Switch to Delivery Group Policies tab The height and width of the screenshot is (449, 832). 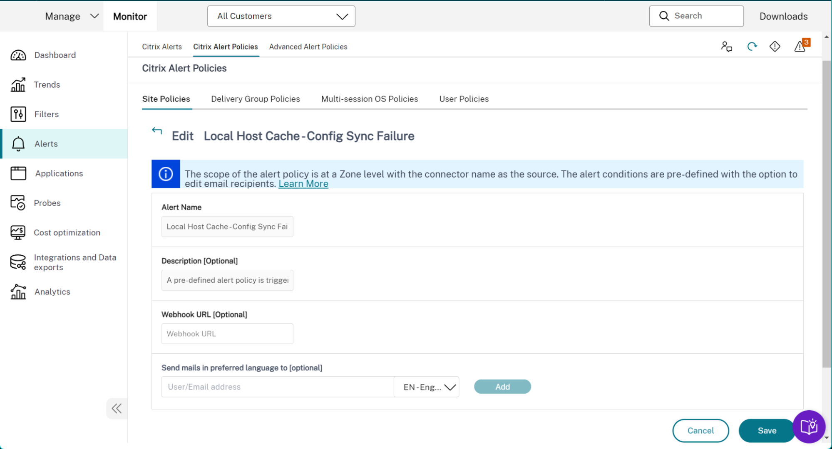(255, 99)
